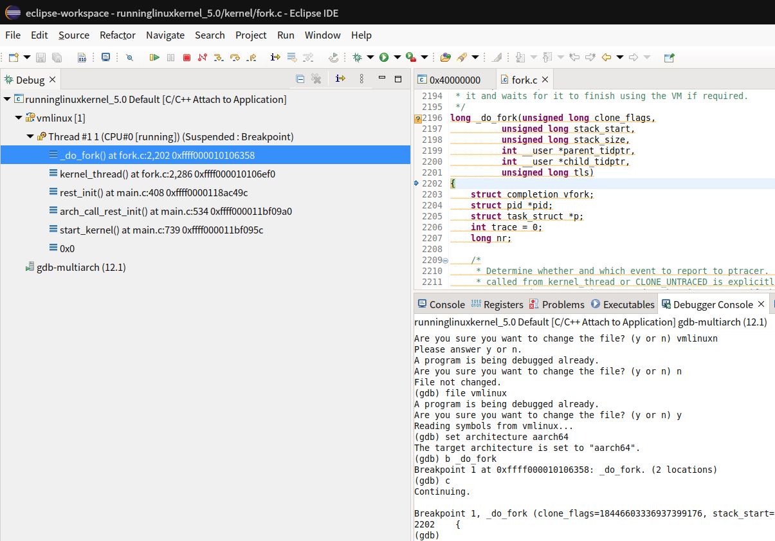Click the breakpoint marker at line 2196
The width and height of the screenshot is (775, 541).
tap(417, 118)
